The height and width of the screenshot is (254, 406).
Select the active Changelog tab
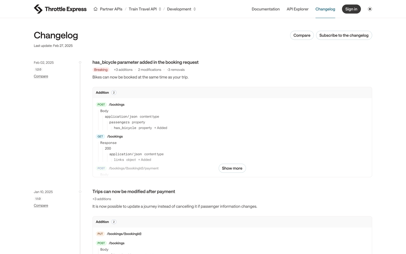[325, 9]
